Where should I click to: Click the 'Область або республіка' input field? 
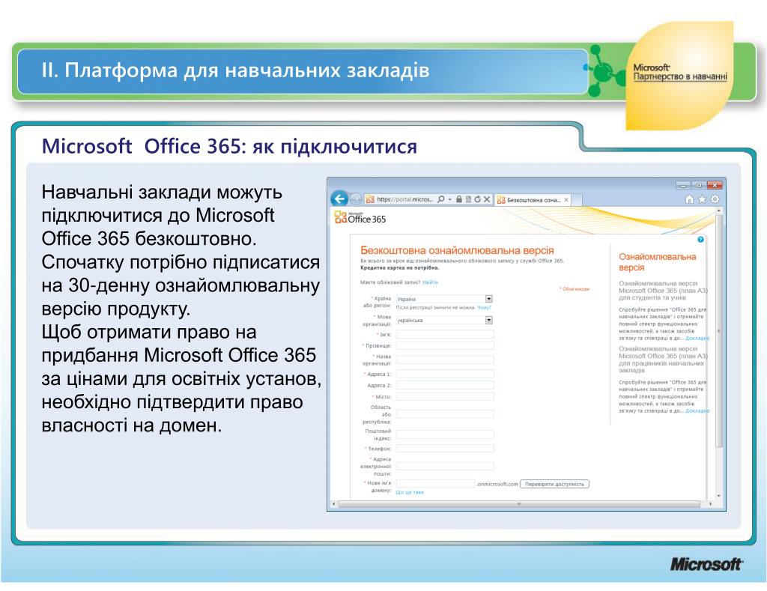[x=445, y=414]
